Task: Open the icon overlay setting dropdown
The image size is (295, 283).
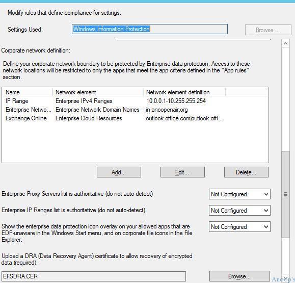Action: [x=239, y=227]
